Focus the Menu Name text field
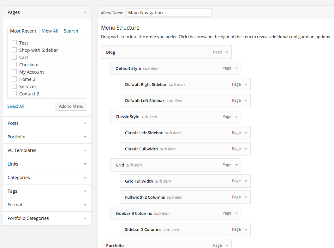334x248 pixels. [169, 13]
